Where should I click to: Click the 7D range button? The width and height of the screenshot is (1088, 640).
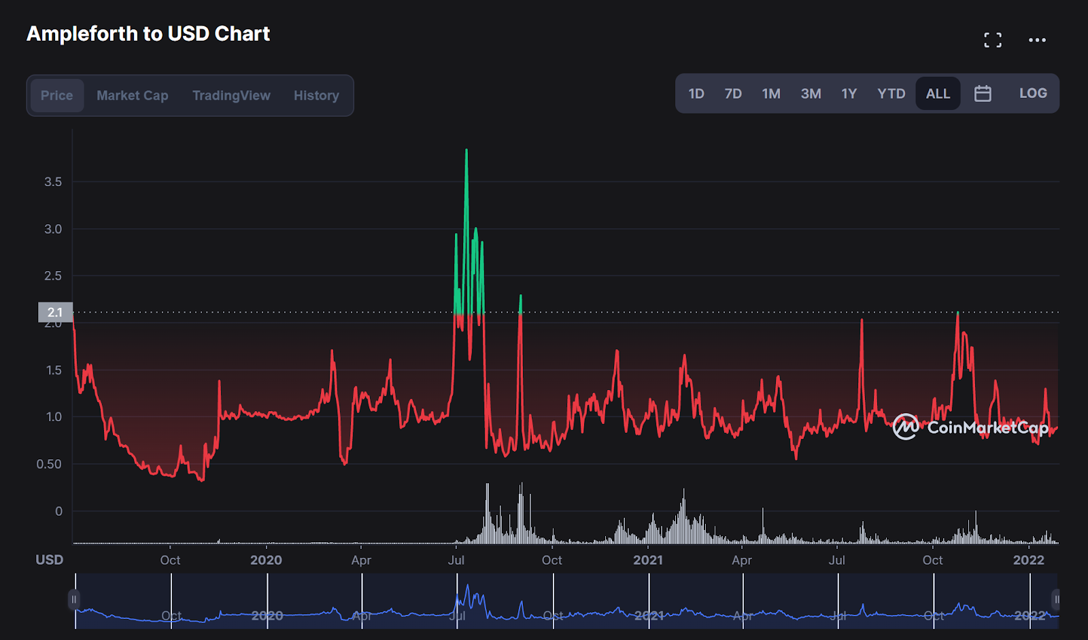tap(733, 93)
